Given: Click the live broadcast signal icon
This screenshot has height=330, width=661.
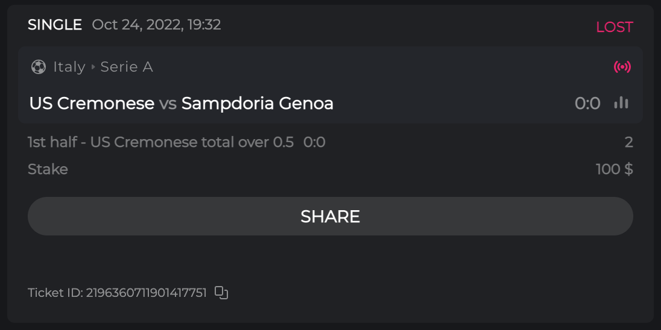Looking at the screenshot, I should tap(622, 67).
